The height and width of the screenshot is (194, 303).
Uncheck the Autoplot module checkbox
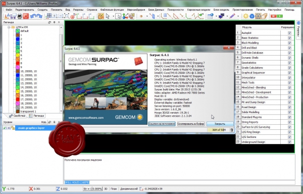(x=289, y=33)
